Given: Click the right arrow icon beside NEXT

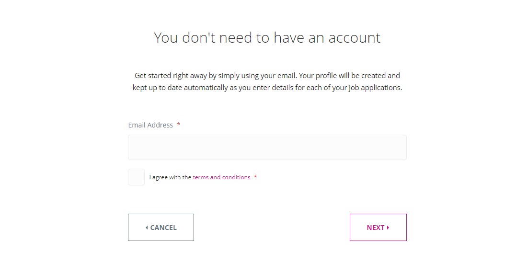Looking at the screenshot, I should 388,228.
